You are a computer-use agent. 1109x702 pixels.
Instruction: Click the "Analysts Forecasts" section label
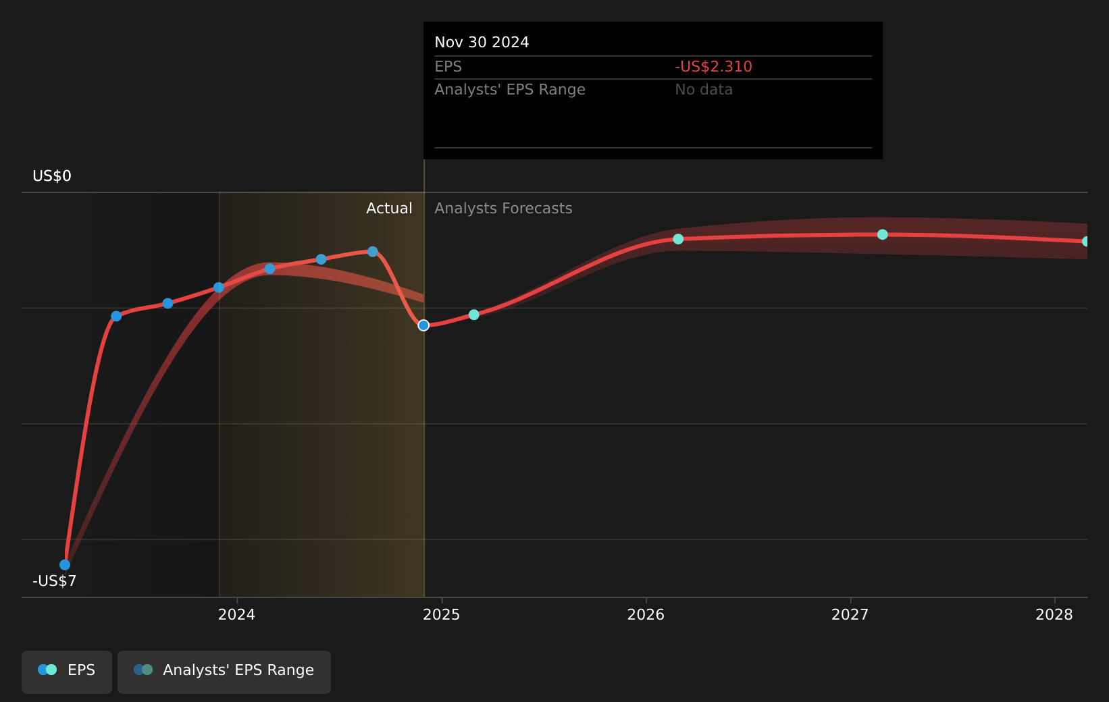[x=503, y=209]
